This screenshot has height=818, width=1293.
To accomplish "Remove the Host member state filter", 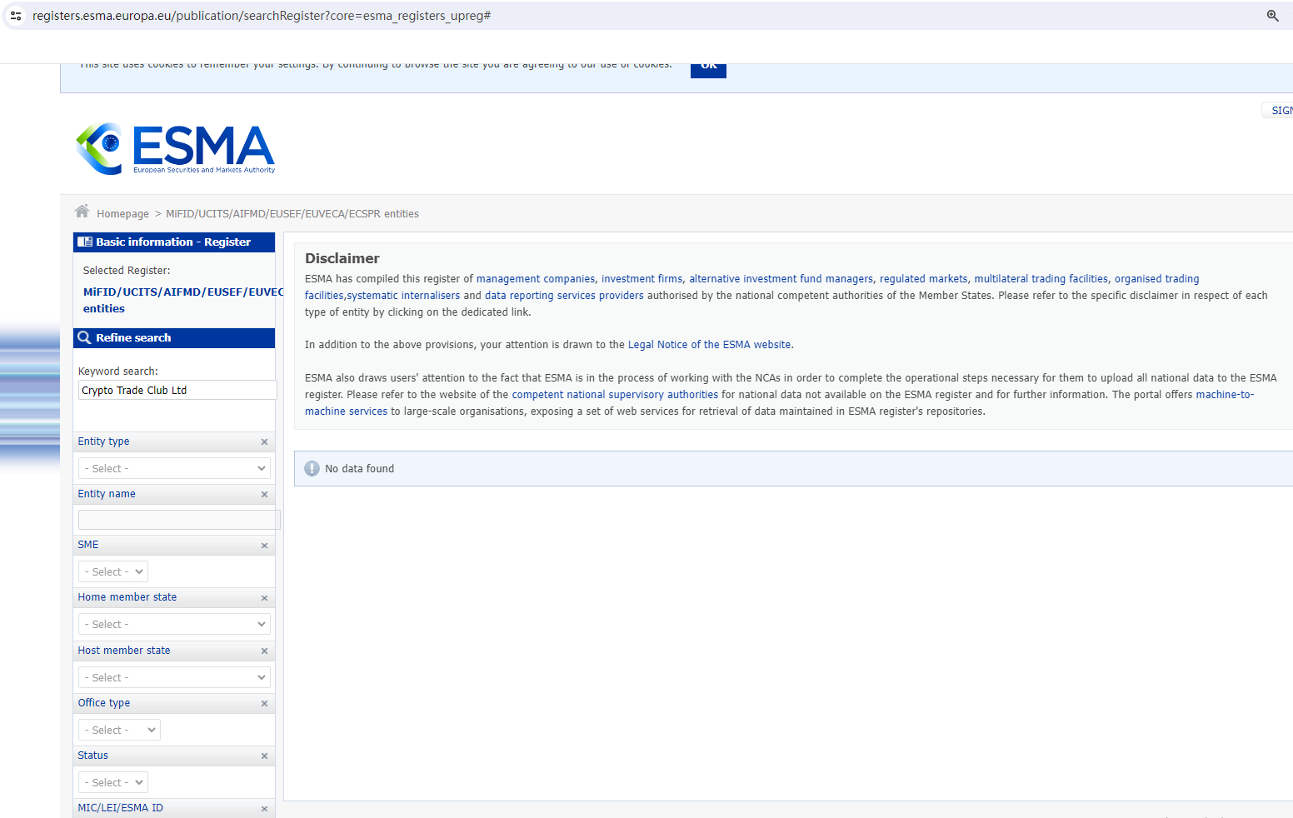I will [x=264, y=651].
